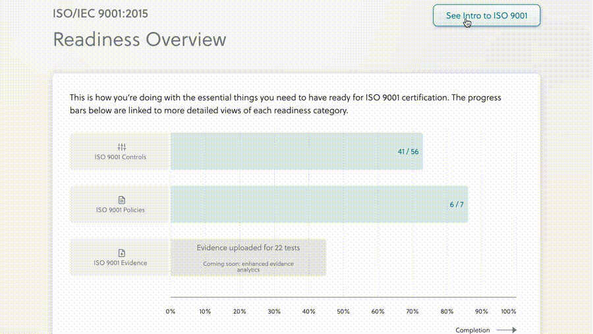Click the file upload icon for ISO 9001 Evidence
Screen dimensions: 593x334
[x=121, y=252]
